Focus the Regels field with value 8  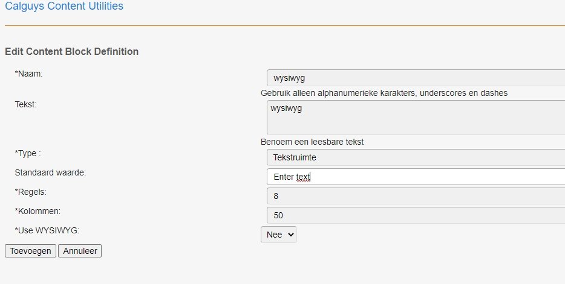click(415, 196)
